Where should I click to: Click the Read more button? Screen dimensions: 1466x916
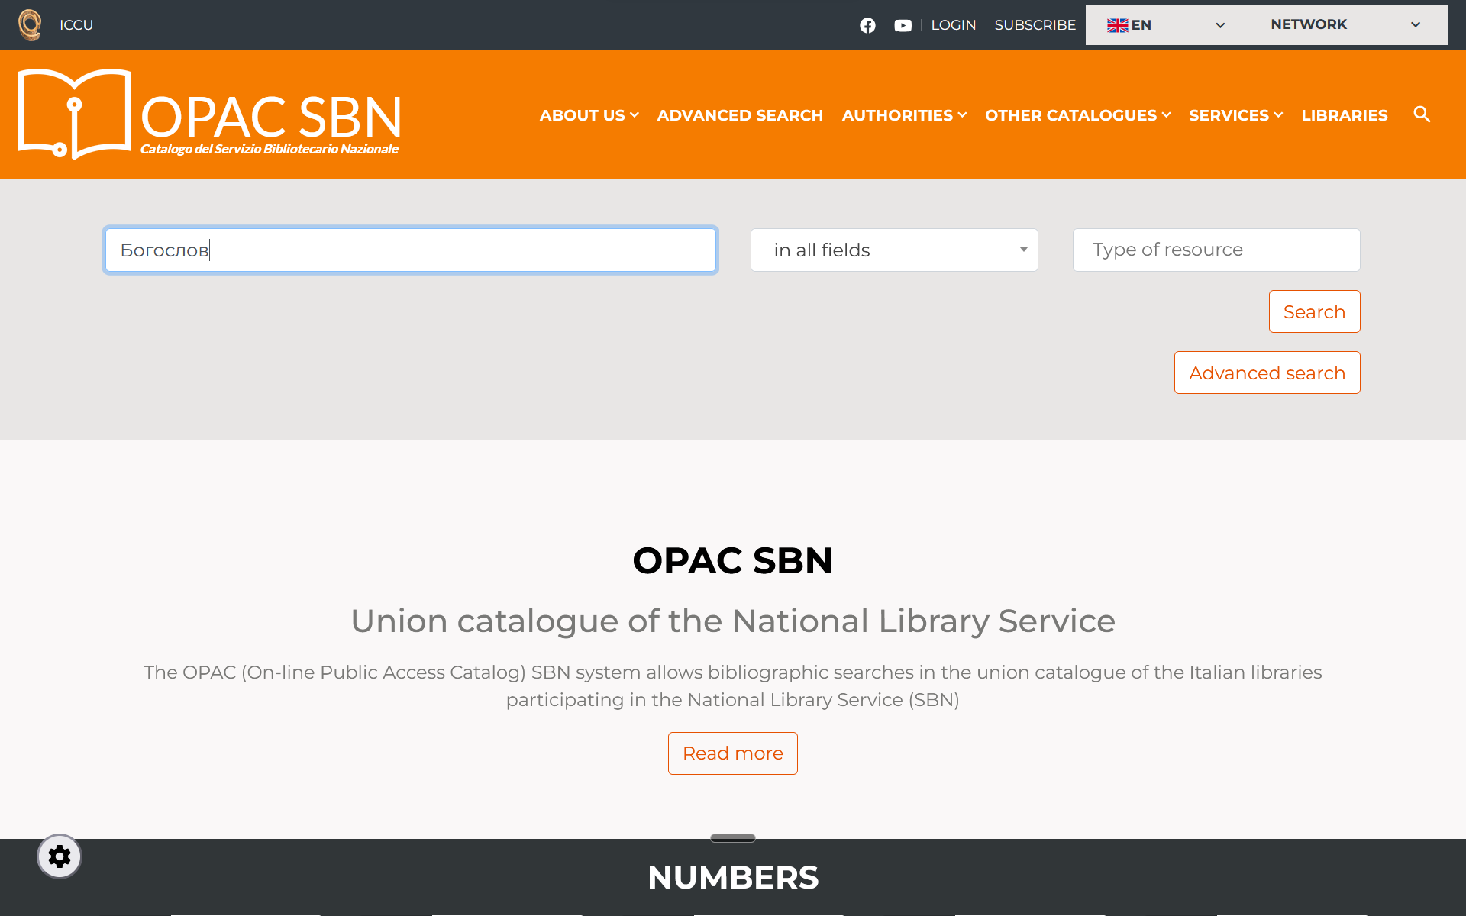[x=732, y=753]
